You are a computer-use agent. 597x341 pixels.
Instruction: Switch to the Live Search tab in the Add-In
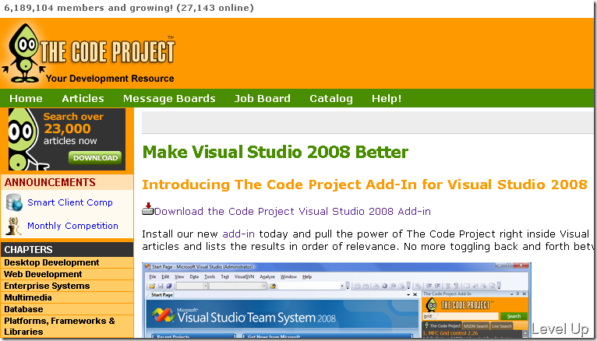pos(501,326)
